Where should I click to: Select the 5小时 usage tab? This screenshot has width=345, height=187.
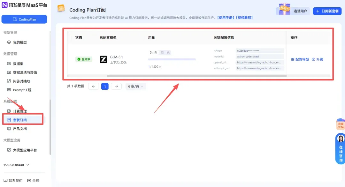154,53
